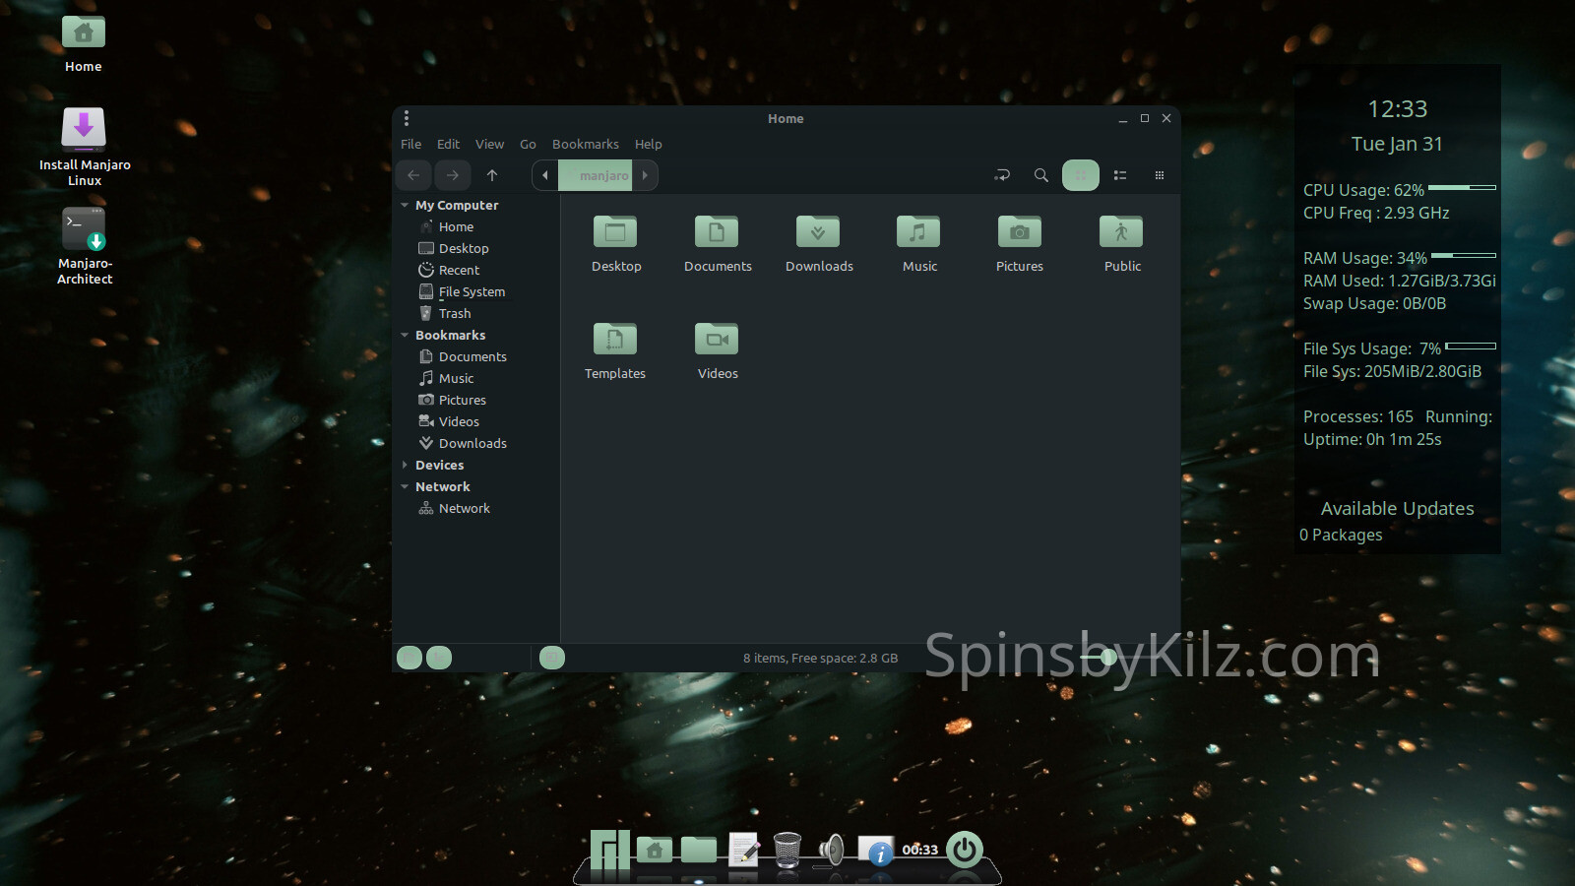This screenshot has height=886, width=1575.
Task: Open the Templates folder icon
Action: (x=615, y=341)
